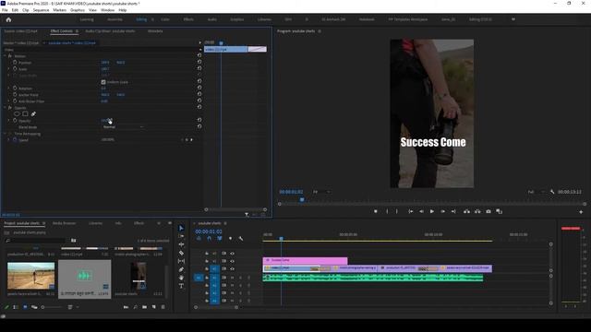Image resolution: width=591 pixels, height=332 pixels.
Task: Select the Slip tool
Action: click(181, 261)
